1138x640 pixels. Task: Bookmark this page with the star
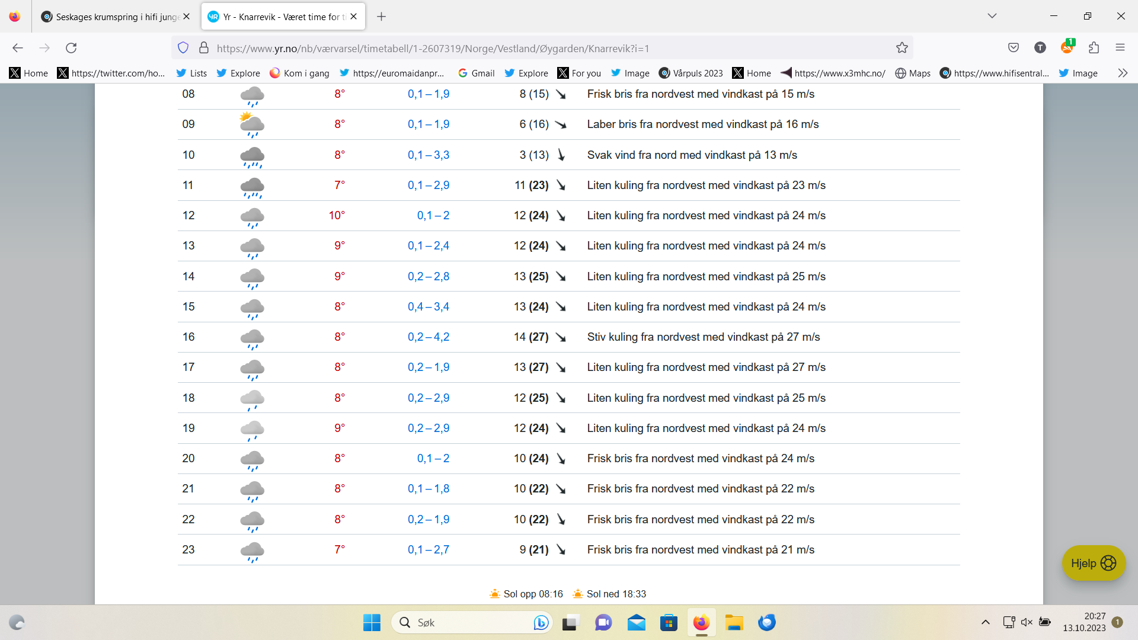[902, 48]
